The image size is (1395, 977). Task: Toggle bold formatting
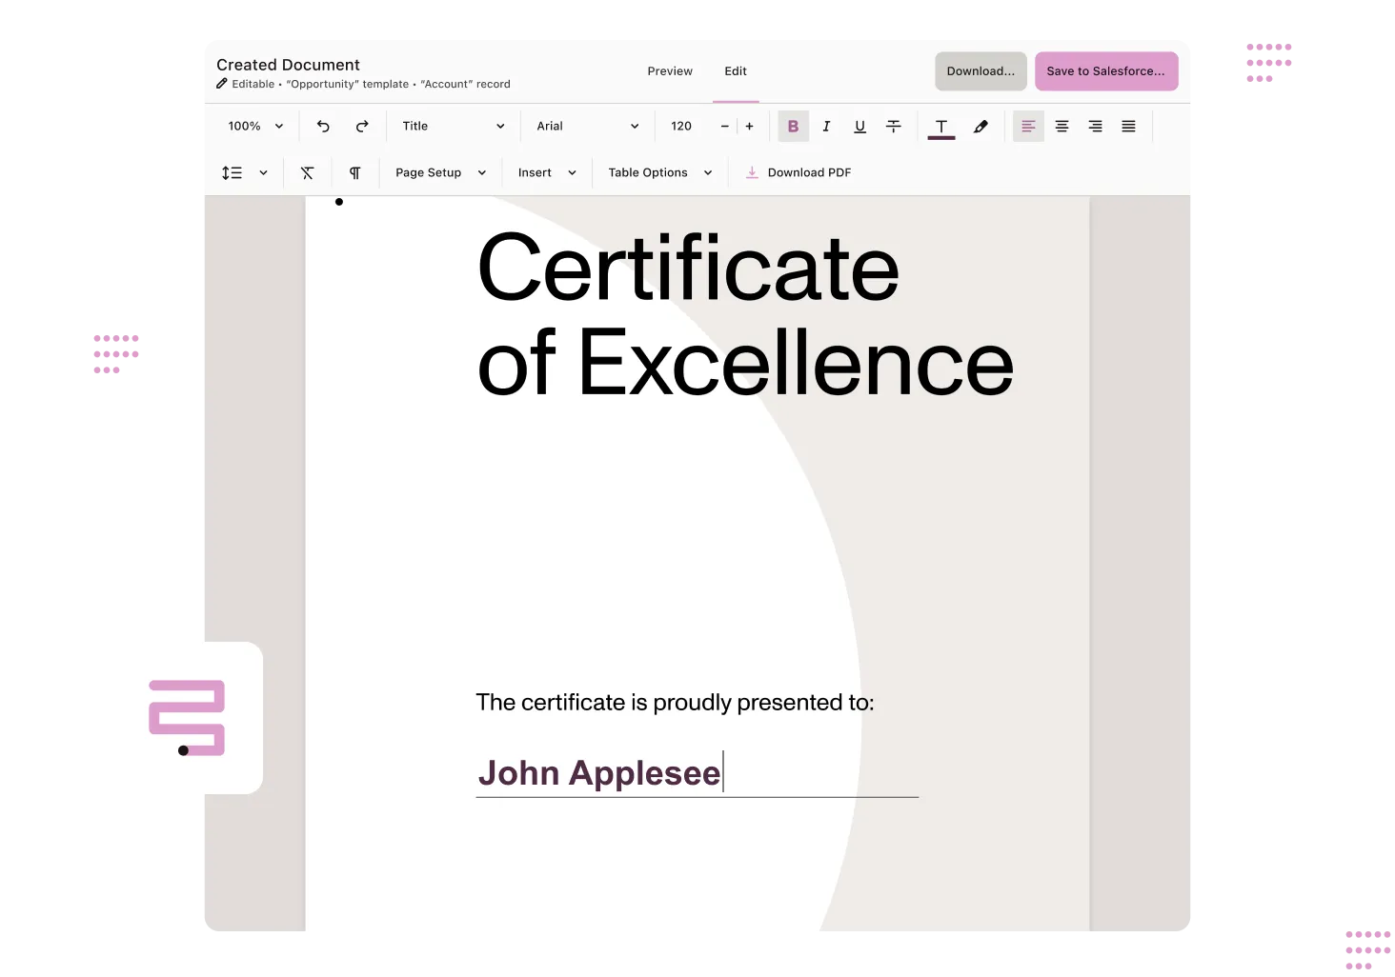793,127
